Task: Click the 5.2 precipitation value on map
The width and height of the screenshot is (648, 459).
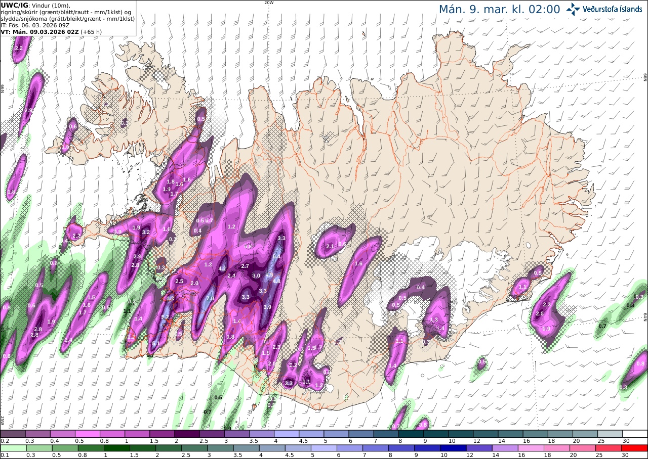Action: 165,317
